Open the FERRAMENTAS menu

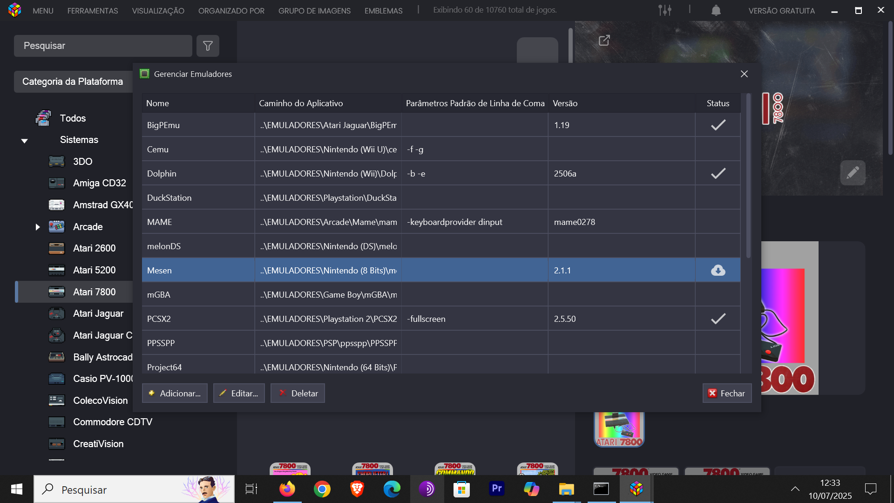tap(93, 10)
